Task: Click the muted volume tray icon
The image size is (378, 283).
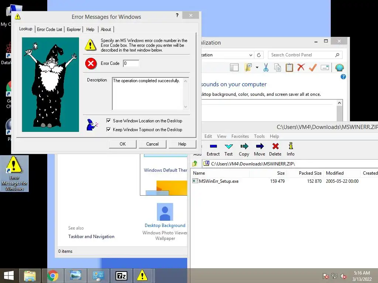Action: (343, 276)
